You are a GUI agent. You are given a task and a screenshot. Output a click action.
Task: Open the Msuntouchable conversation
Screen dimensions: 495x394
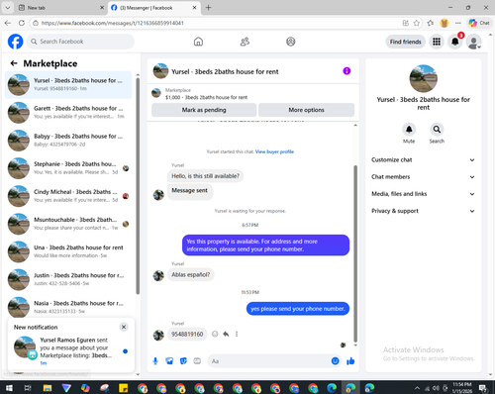click(x=68, y=224)
